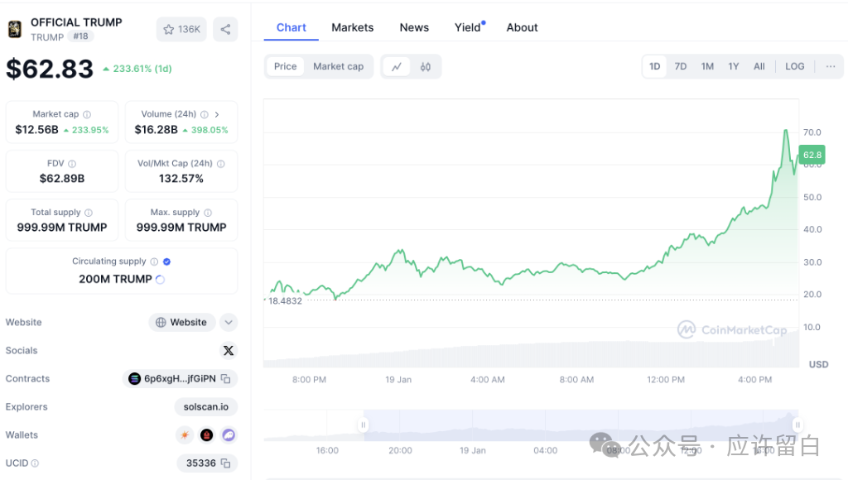Expand the Website dropdown chevron
Image resolution: width=848 pixels, height=480 pixels.
(x=229, y=322)
